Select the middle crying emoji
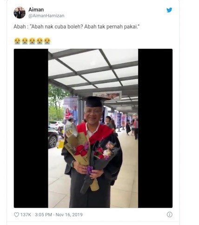The image size is (199, 225). coord(32,41)
